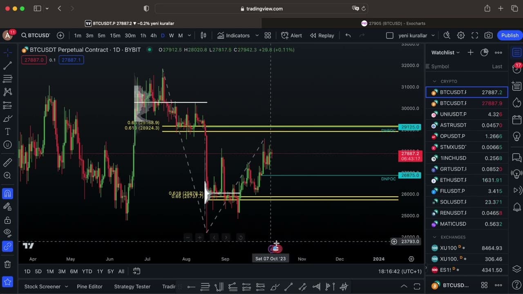Screen dimensions: 523x294
Task: Open the quick search lightbulb icon
Action: click(x=447, y=36)
